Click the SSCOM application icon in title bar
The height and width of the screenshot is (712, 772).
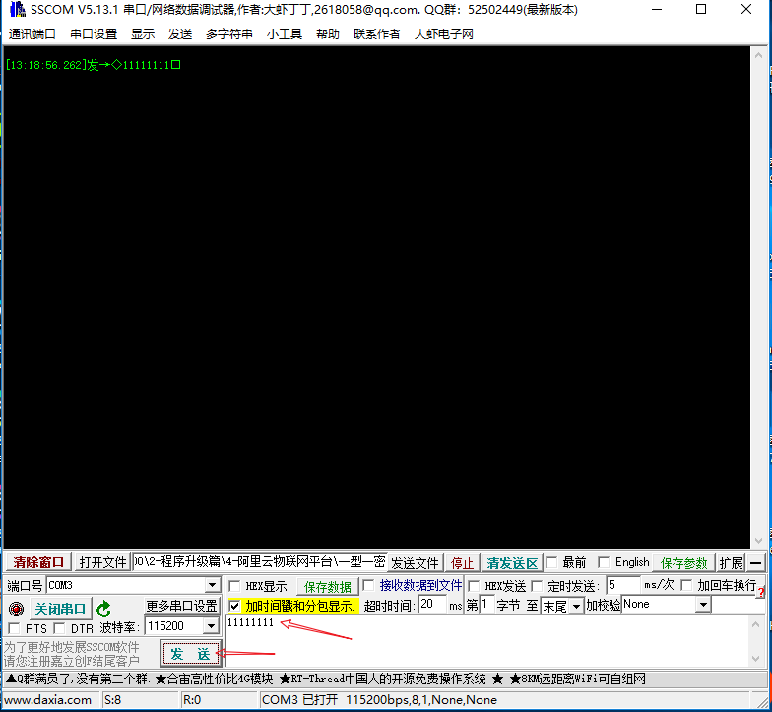tap(17, 9)
